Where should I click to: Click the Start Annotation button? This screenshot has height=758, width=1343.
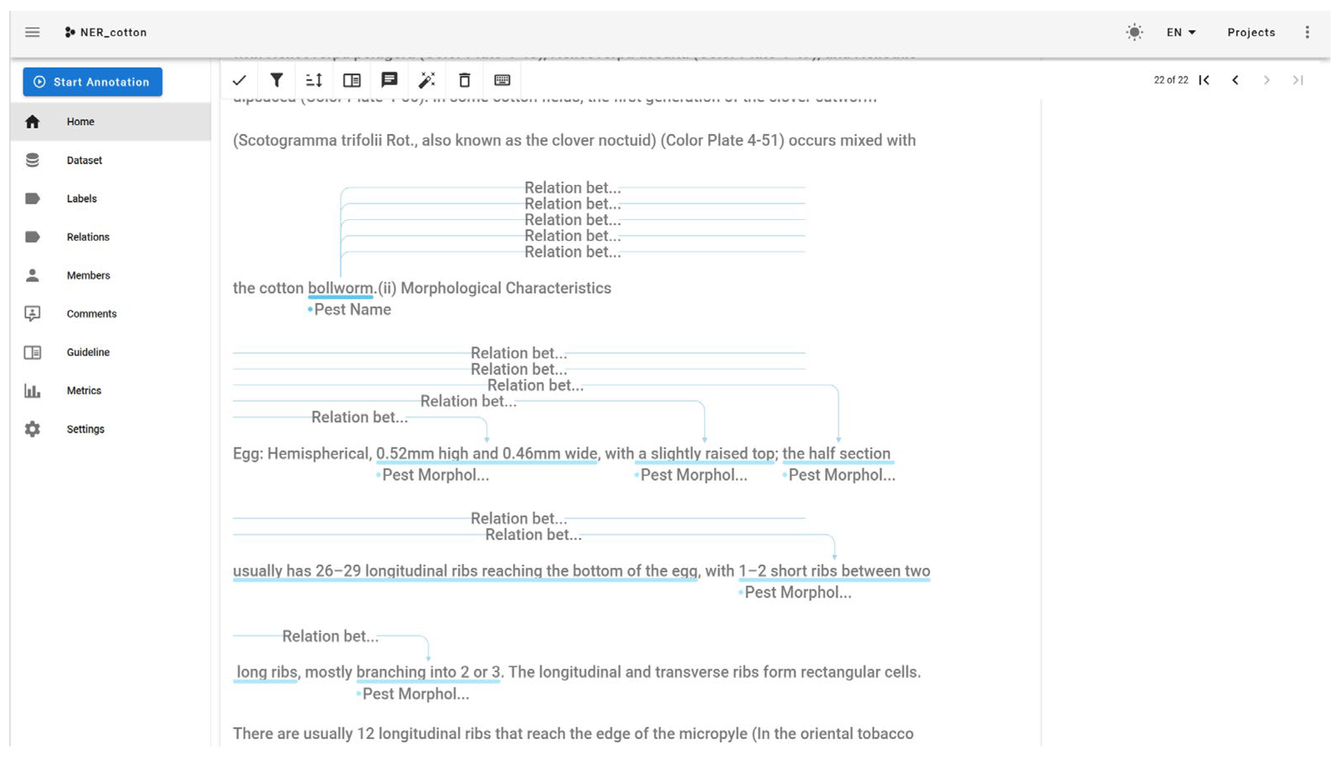click(92, 82)
